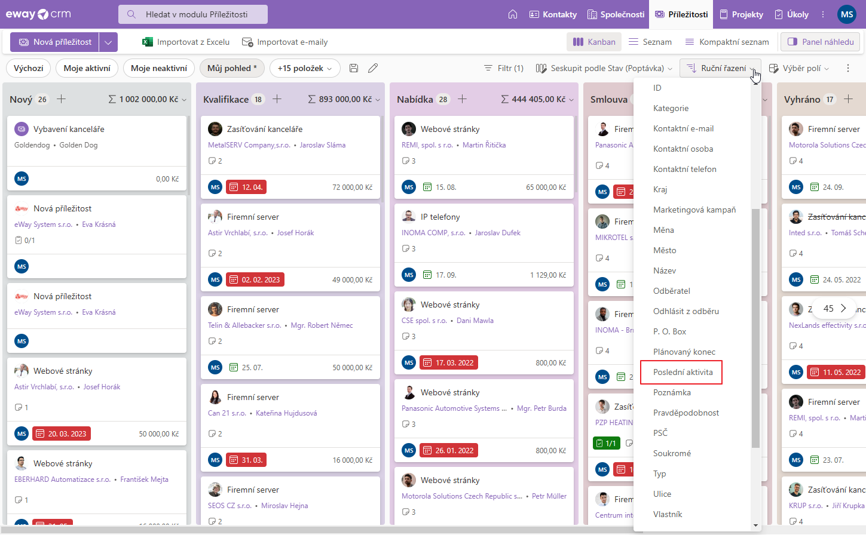Open the IP telefony card
This screenshot has height=535, width=866.
484,245
